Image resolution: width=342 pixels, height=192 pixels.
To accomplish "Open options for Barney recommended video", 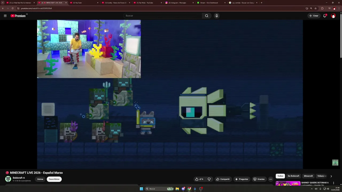I will (333, 183).
